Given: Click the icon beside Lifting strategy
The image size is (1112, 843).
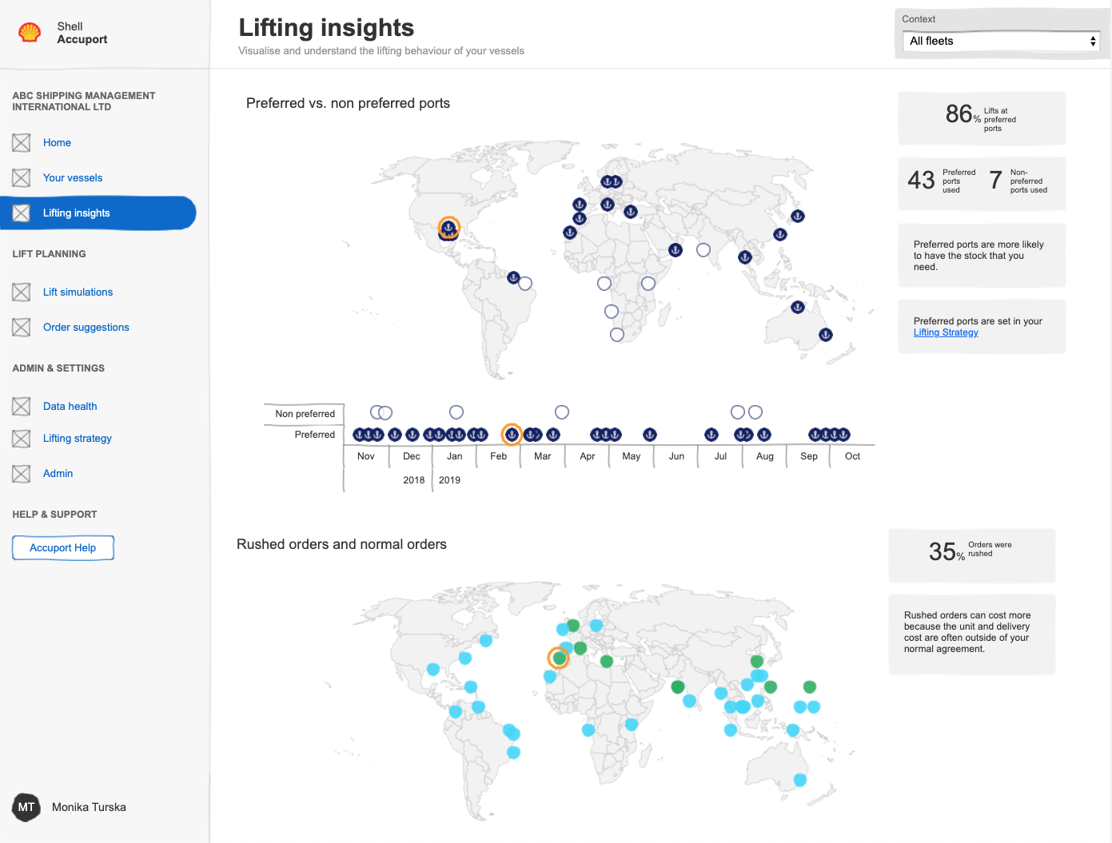Looking at the screenshot, I should pyautogui.click(x=22, y=438).
